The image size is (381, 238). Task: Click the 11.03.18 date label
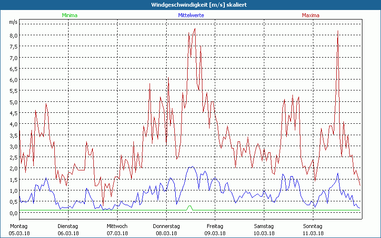313,233
